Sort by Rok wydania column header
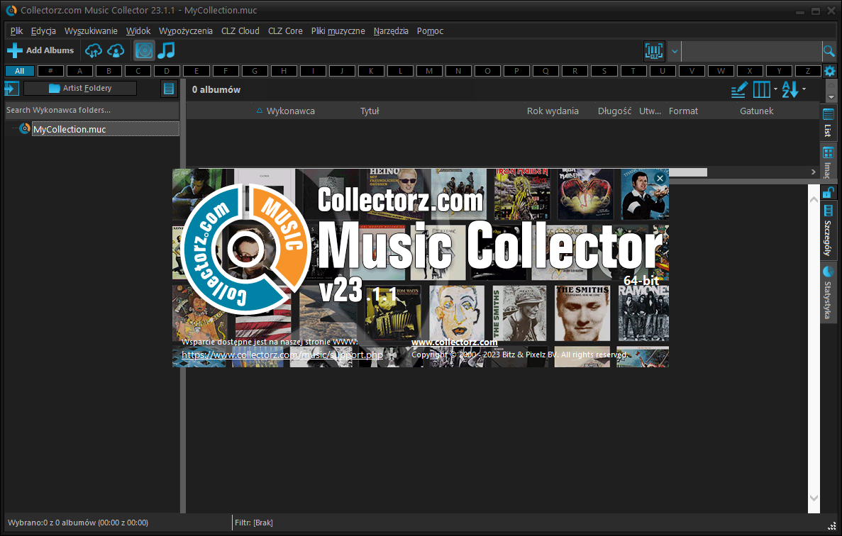The image size is (842, 536). coord(553,111)
